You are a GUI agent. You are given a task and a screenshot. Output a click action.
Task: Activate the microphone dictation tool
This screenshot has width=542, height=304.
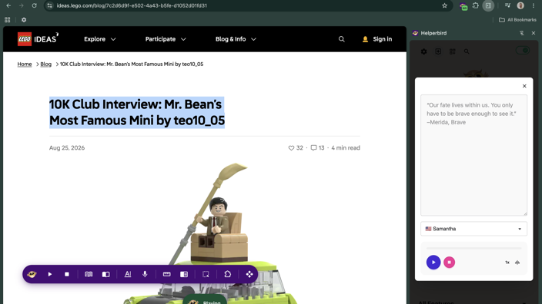coord(145,274)
